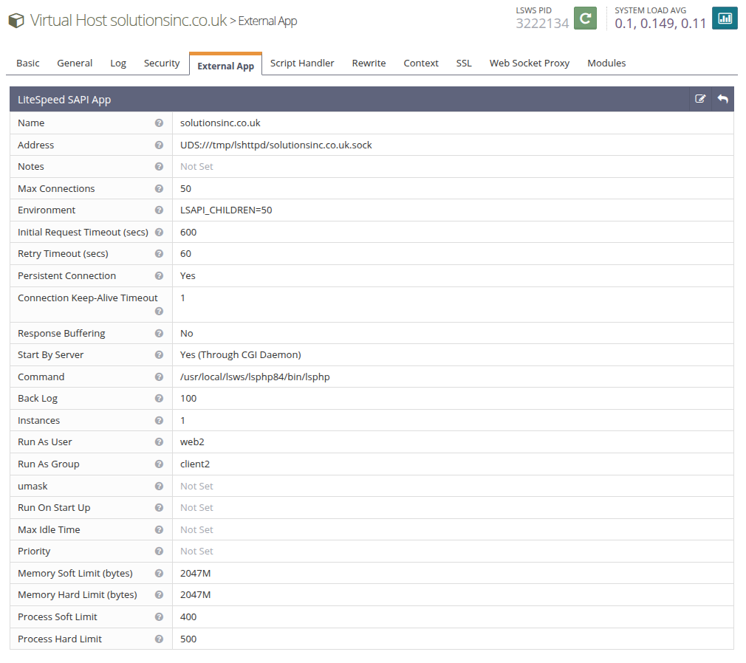Viewport: 746px width, 663px height.
Task: Open help icon for Address
Action: pyautogui.click(x=159, y=145)
